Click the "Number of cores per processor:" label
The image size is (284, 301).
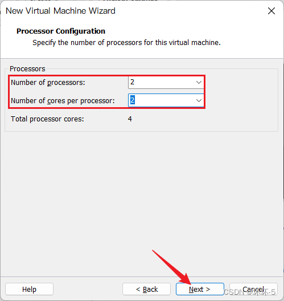point(63,100)
